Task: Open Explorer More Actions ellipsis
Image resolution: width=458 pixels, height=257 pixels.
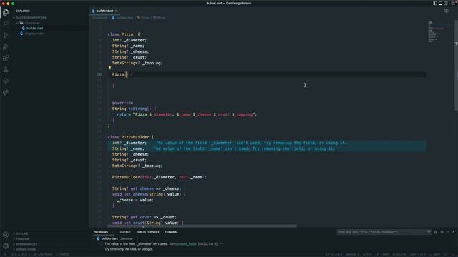Action: coord(83,11)
